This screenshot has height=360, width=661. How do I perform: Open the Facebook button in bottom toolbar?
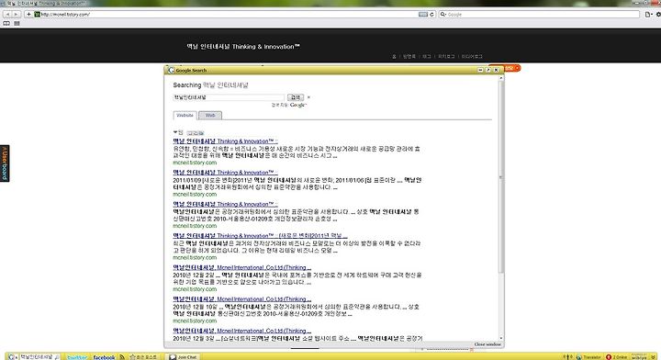[104, 357]
